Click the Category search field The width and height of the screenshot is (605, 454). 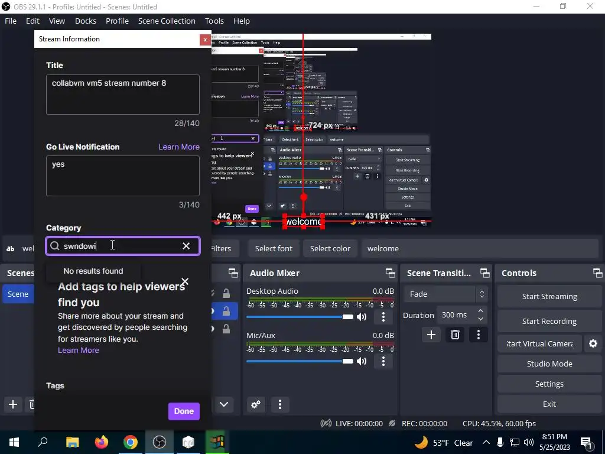click(123, 246)
